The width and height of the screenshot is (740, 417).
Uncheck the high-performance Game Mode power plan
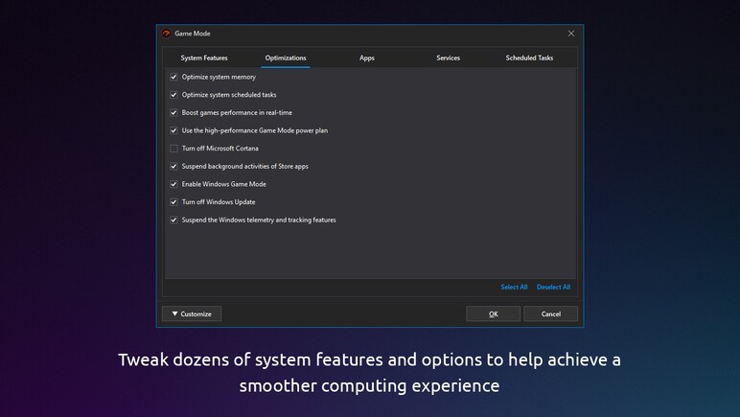coord(173,130)
